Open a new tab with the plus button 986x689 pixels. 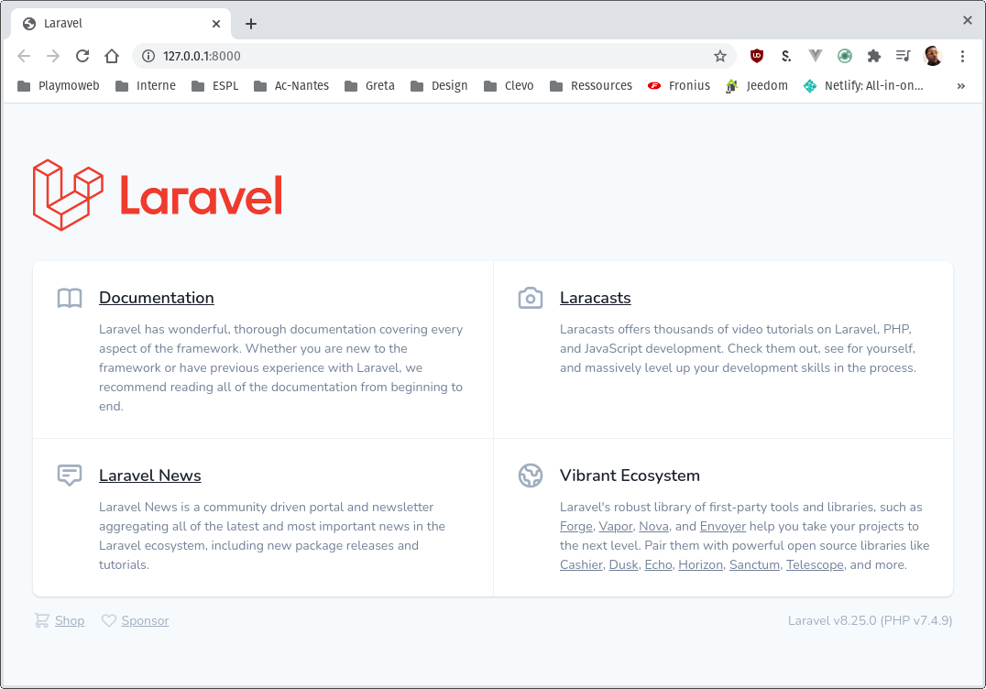(x=251, y=23)
